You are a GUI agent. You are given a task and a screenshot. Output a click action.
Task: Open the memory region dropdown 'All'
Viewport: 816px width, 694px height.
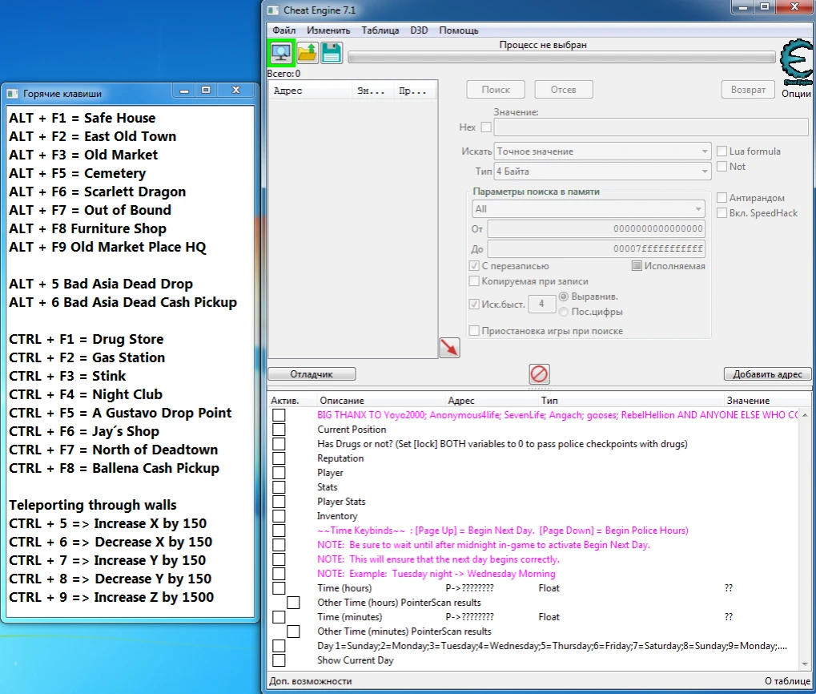tap(589, 209)
